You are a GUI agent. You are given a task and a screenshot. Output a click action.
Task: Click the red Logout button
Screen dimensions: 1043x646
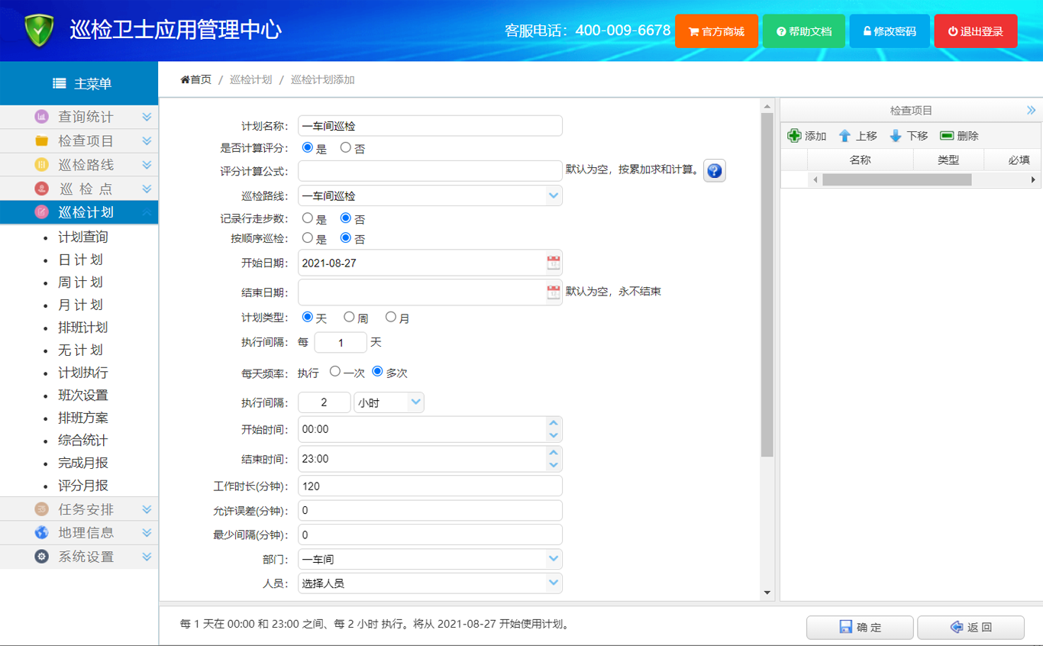975,31
